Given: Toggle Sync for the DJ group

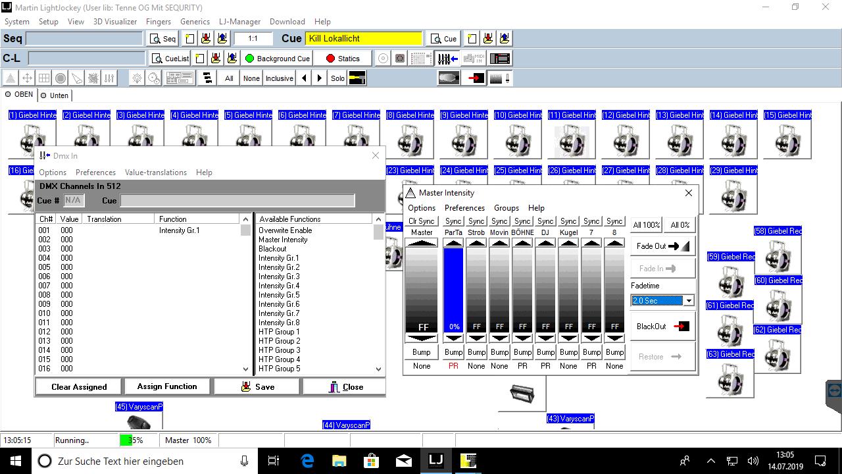Looking at the screenshot, I should coord(545,221).
